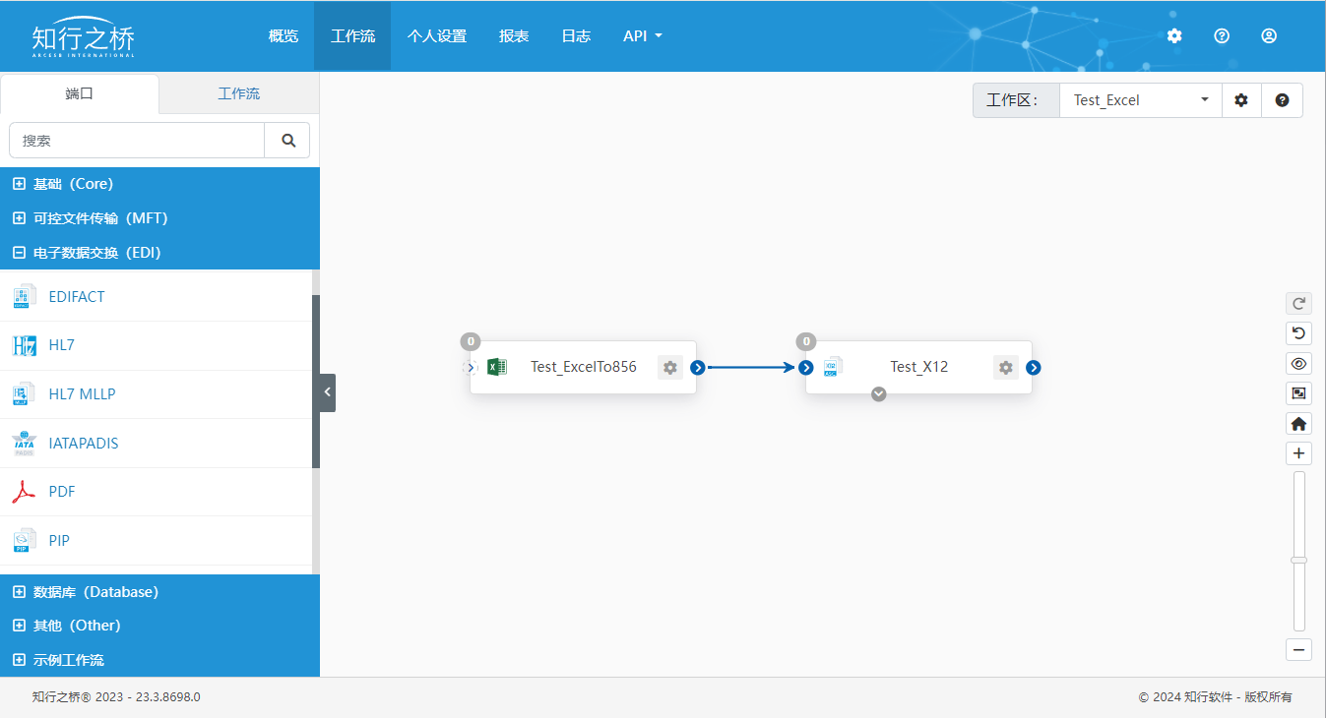Click workspace settings gear beside Test_Excel
This screenshot has width=1326, height=718.
(x=1241, y=100)
